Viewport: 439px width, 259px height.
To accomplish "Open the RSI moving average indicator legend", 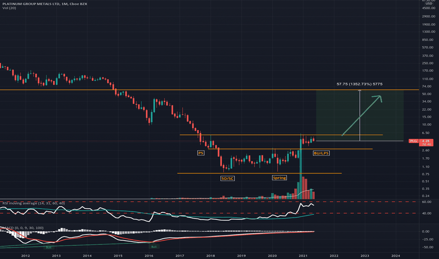I will (x=33, y=203).
